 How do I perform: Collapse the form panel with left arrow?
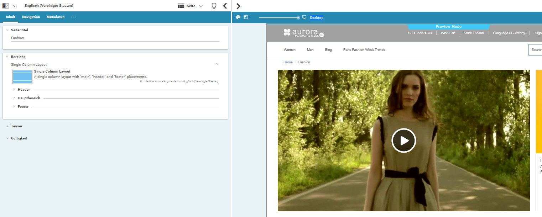[x=225, y=6]
